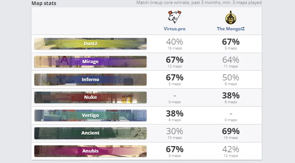Viewport: 295px width, 163px height.
Task: Open the Virtus.pro team link
Action: point(175,29)
